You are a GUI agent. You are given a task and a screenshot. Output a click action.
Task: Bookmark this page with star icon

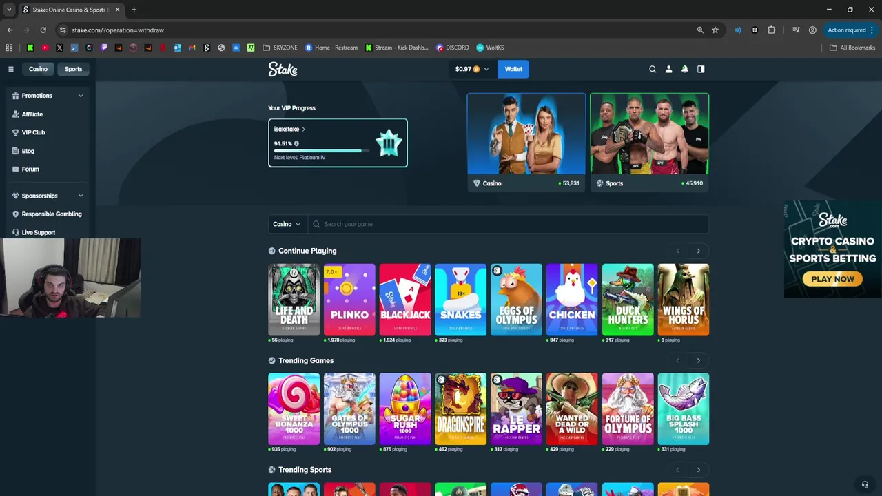point(715,30)
